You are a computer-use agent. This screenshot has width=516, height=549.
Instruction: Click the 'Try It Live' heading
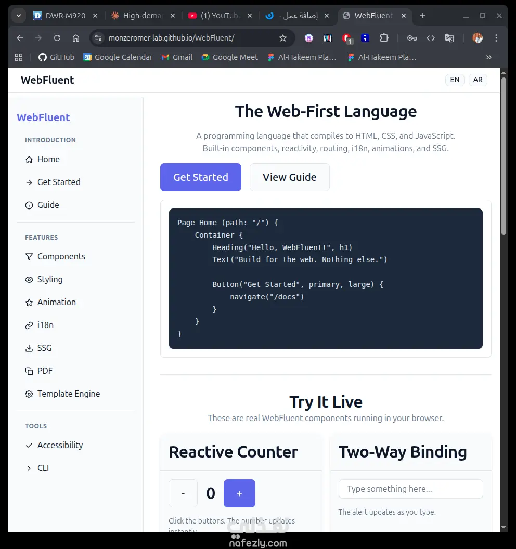326,402
